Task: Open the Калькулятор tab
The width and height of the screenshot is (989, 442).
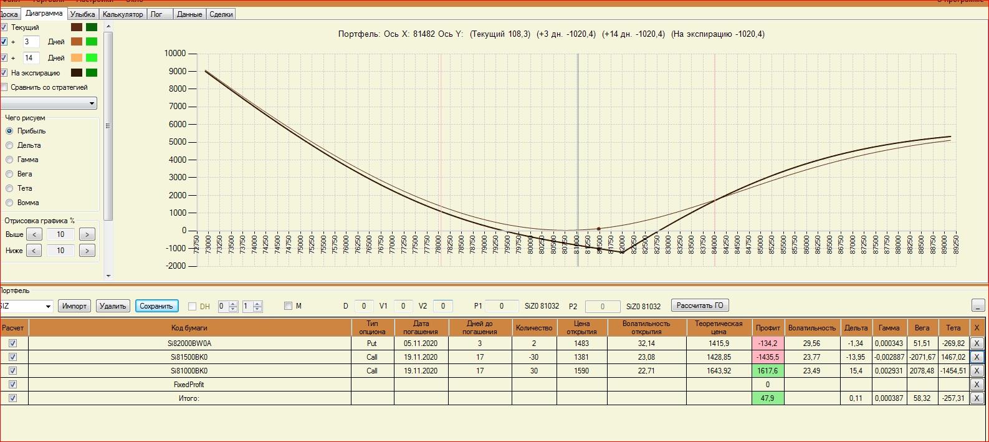Action: coord(123,14)
